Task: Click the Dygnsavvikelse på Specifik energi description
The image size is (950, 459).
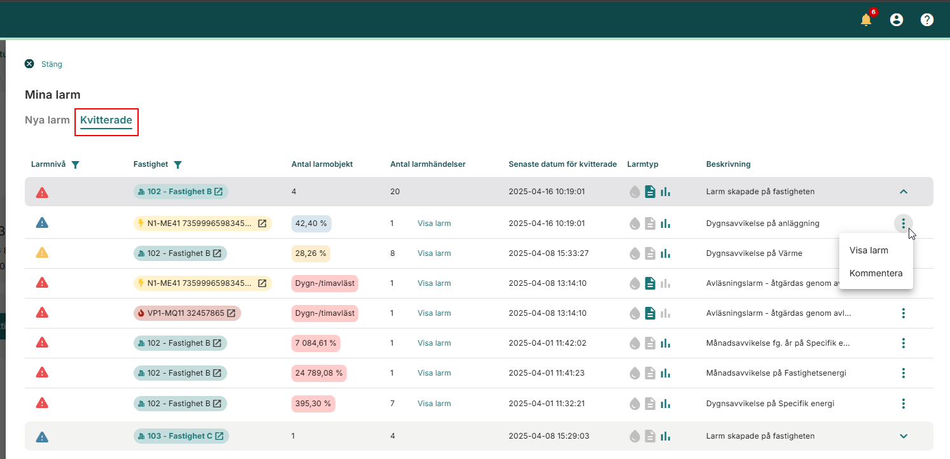Action: [x=770, y=403]
